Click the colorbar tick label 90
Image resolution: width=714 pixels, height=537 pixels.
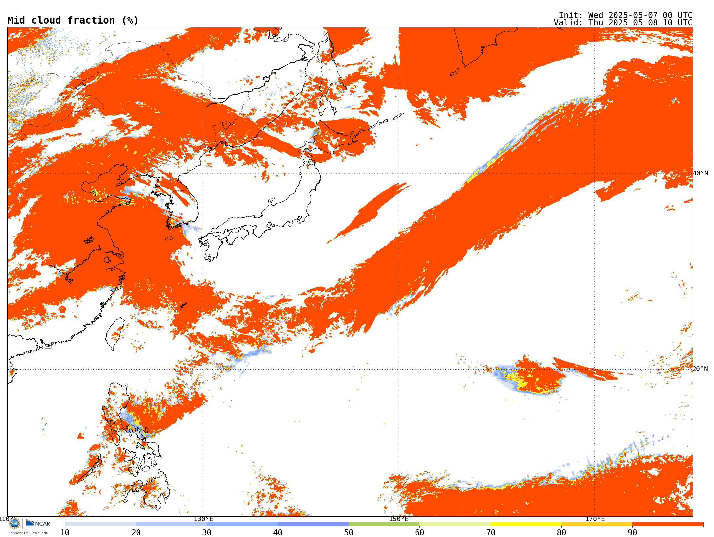tap(632, 533)
